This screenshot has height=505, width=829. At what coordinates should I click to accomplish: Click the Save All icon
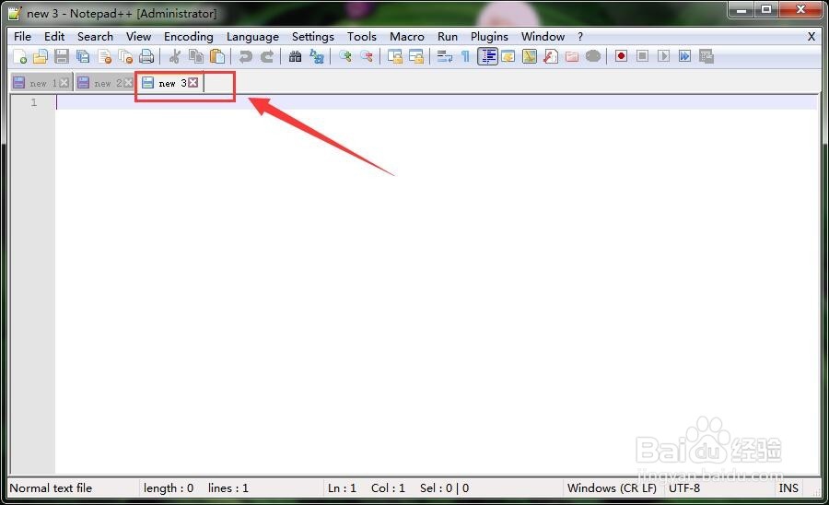coord(83,56)
